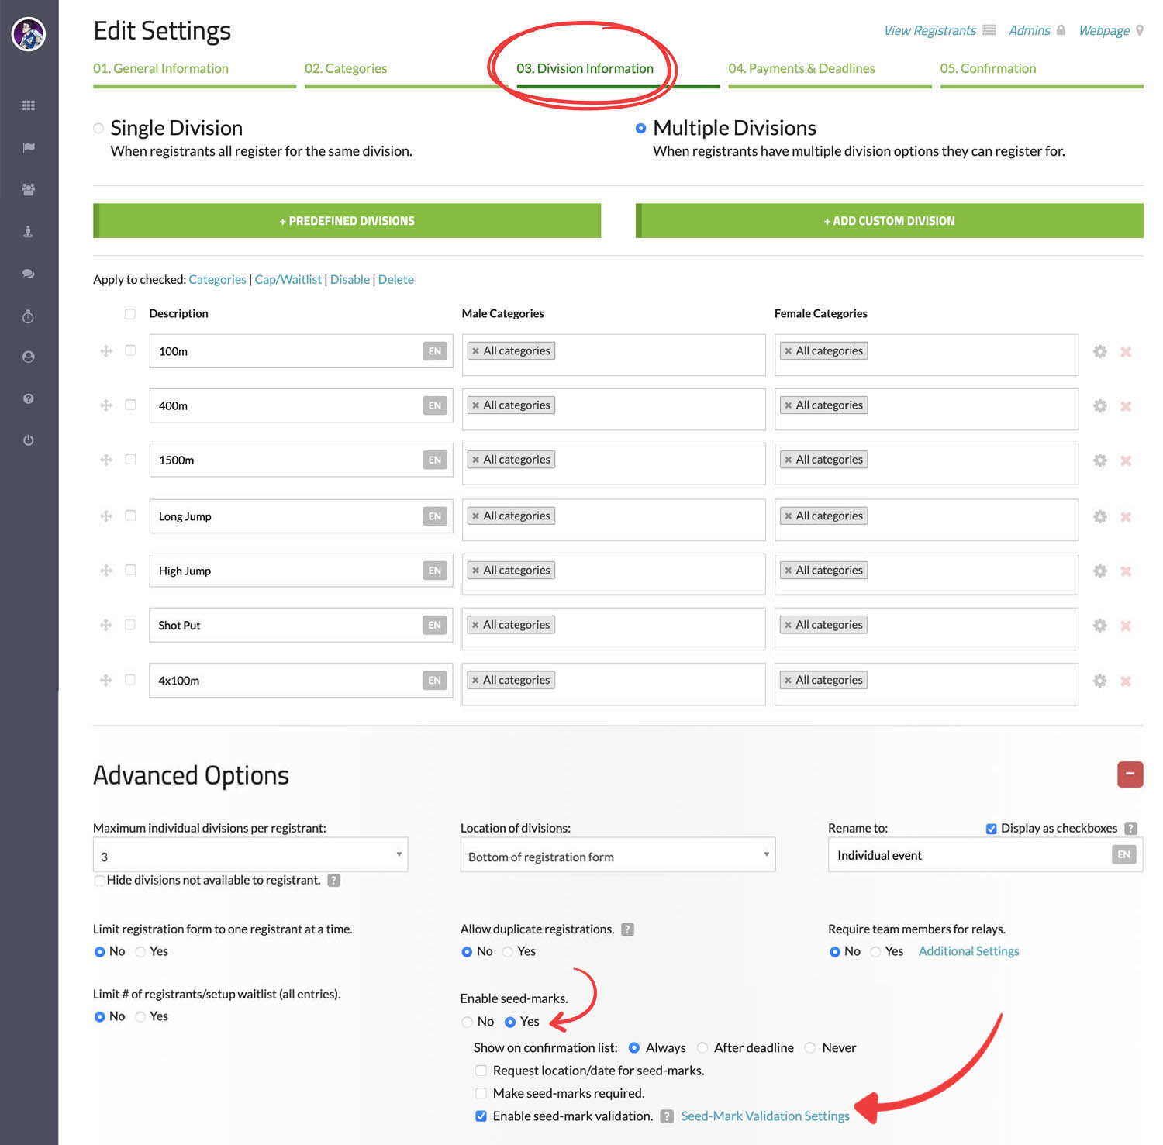Go to 04. Payments & Deadlines tab

[801, 68]
